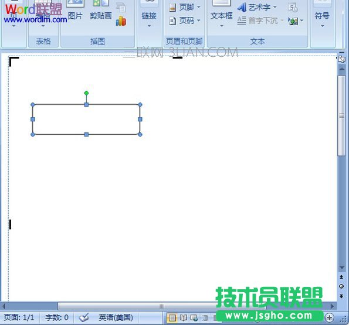Click the green rotation handle of the shape
This screenshot has height=325, width=349.
pos(86,93)
